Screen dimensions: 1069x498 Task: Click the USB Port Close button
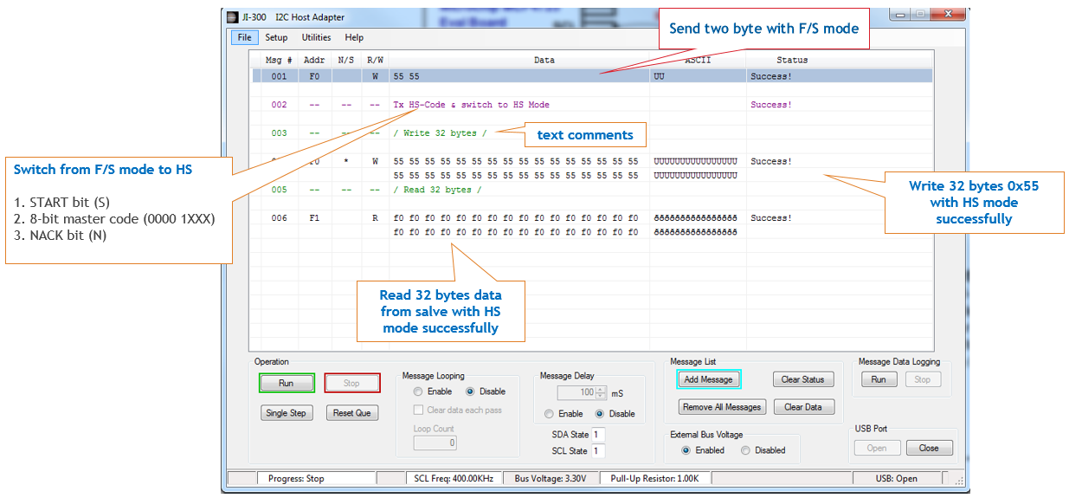coord(929,448)
